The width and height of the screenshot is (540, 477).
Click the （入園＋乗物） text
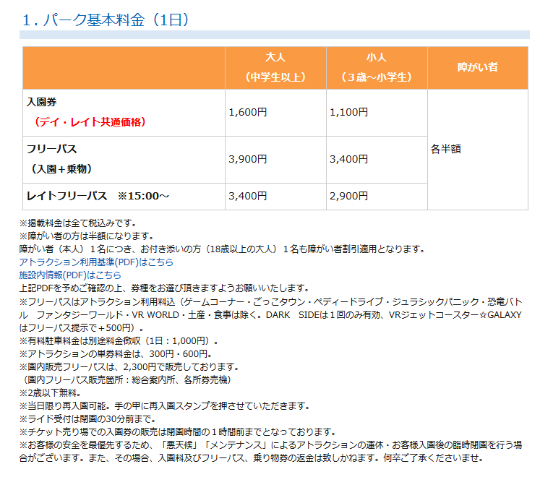pyautogui.click(x=61, y=169)
